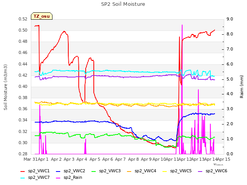This screenshot has height=185, width=247.
Task: Select sp2_VWC7 legend entry
Action: pyautogui.click(x=35, y=178)
